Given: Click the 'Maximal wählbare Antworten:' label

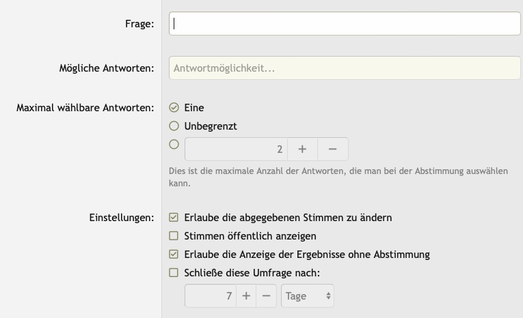Looking at the screenshot, I should coord(85,108).
